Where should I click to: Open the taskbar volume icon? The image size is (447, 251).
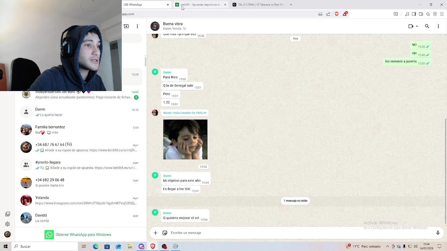416,246
